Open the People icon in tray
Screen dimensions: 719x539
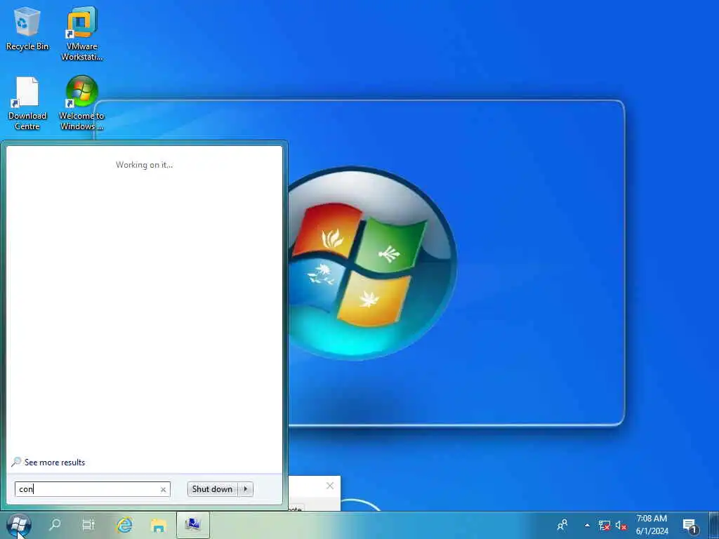coord(562,525)
